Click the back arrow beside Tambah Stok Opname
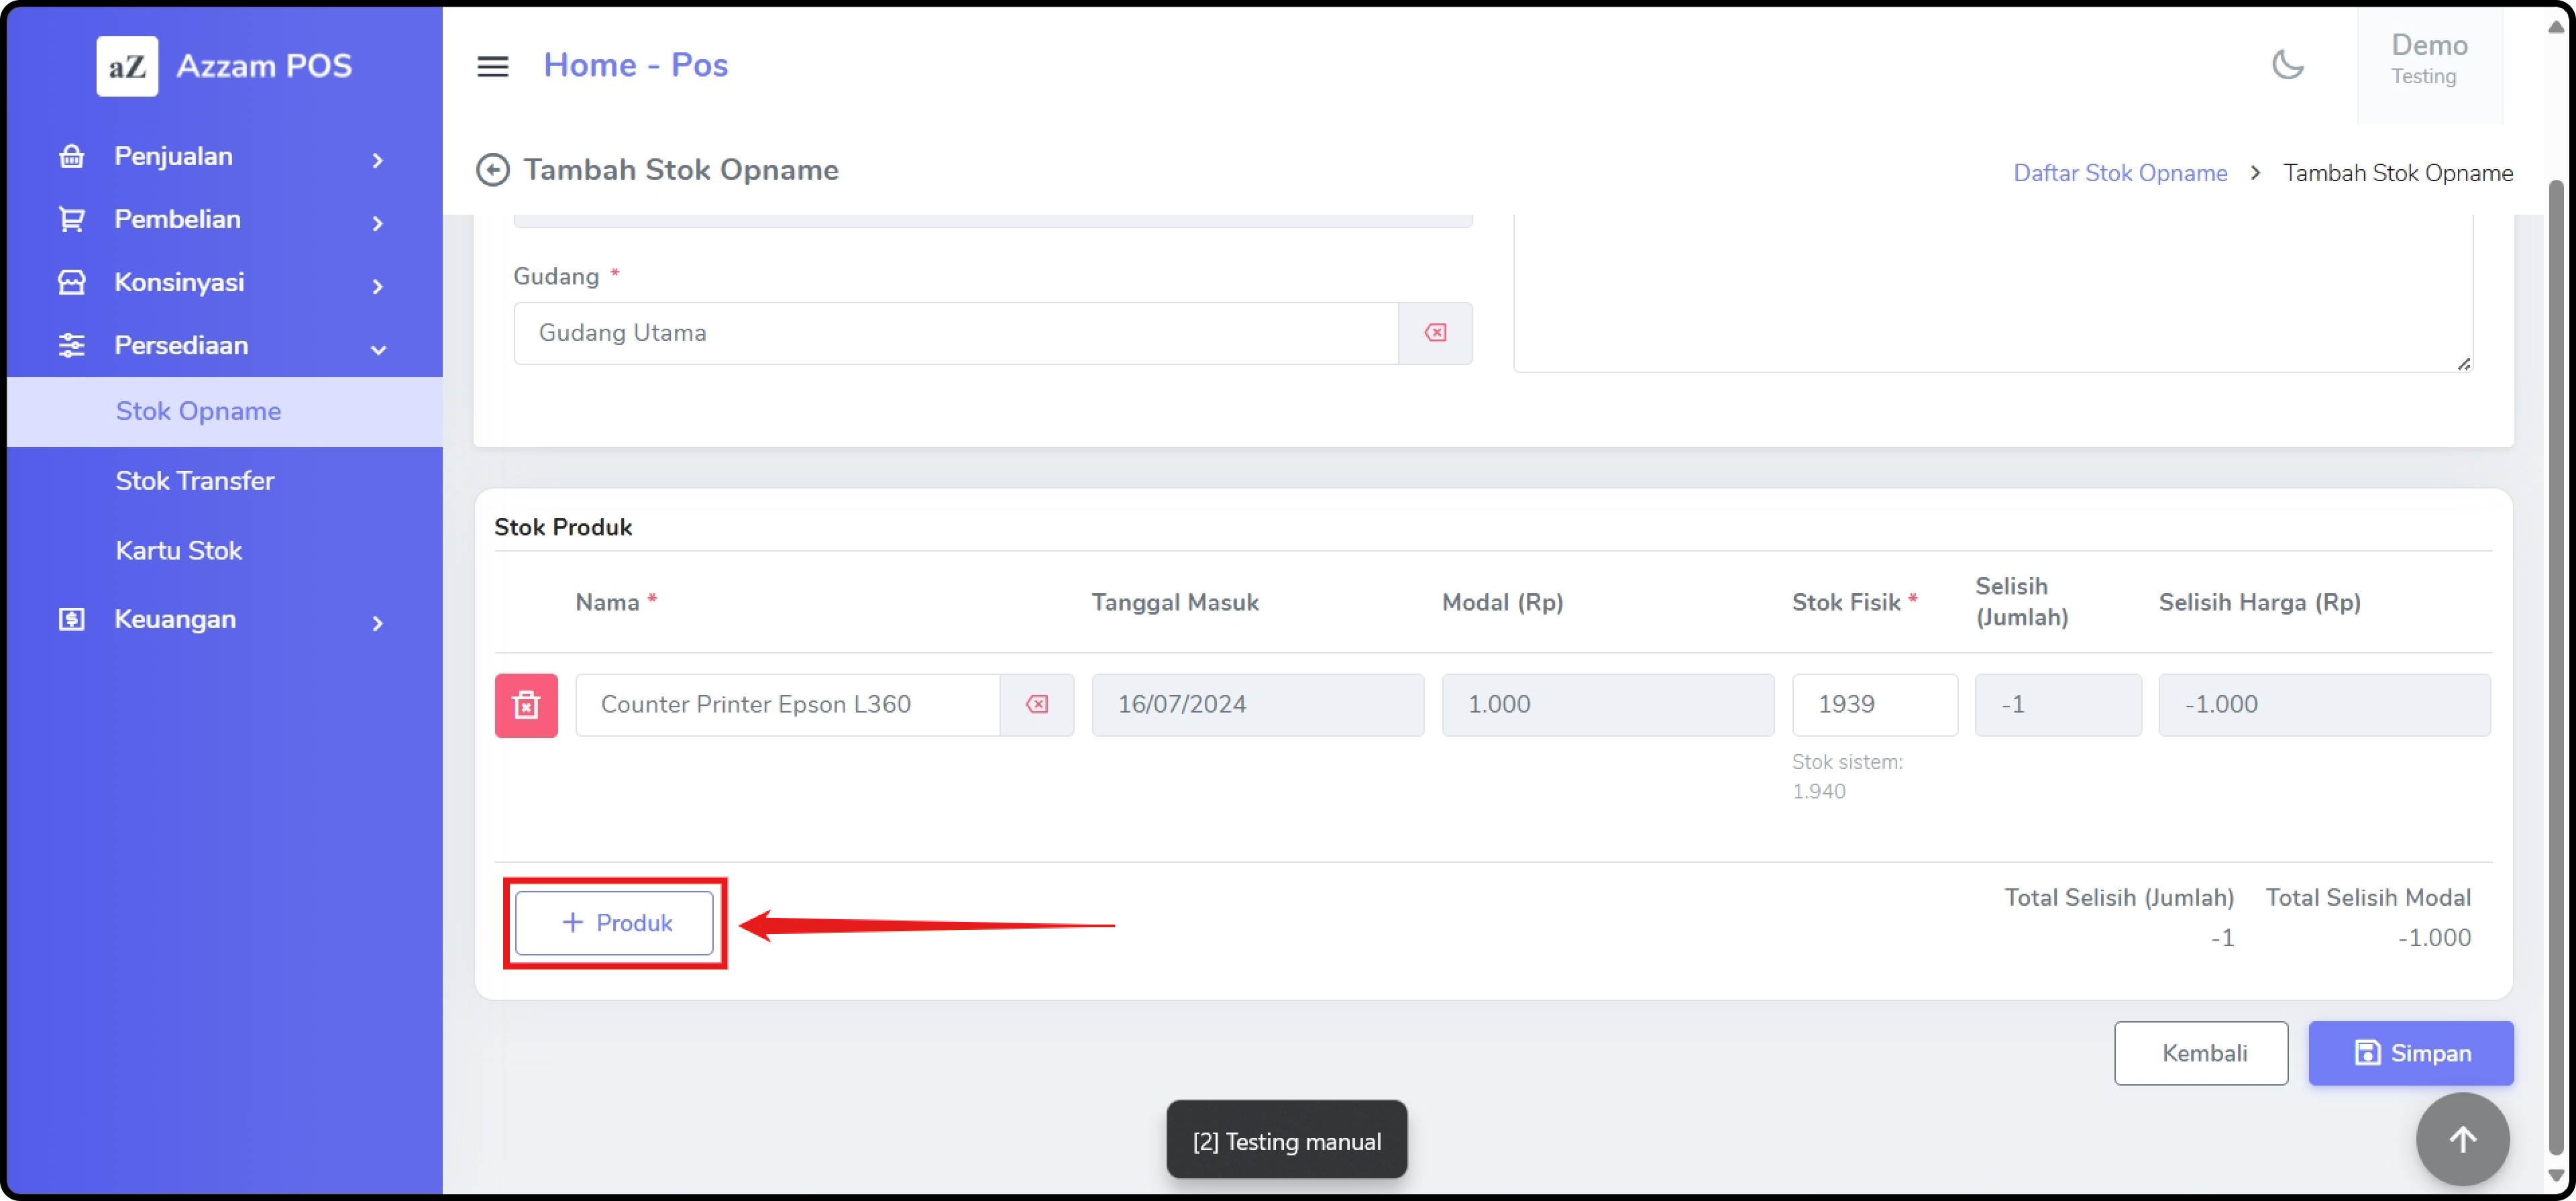The width and height of the screenshot is (2576, 1201). (x=492, y=170)
